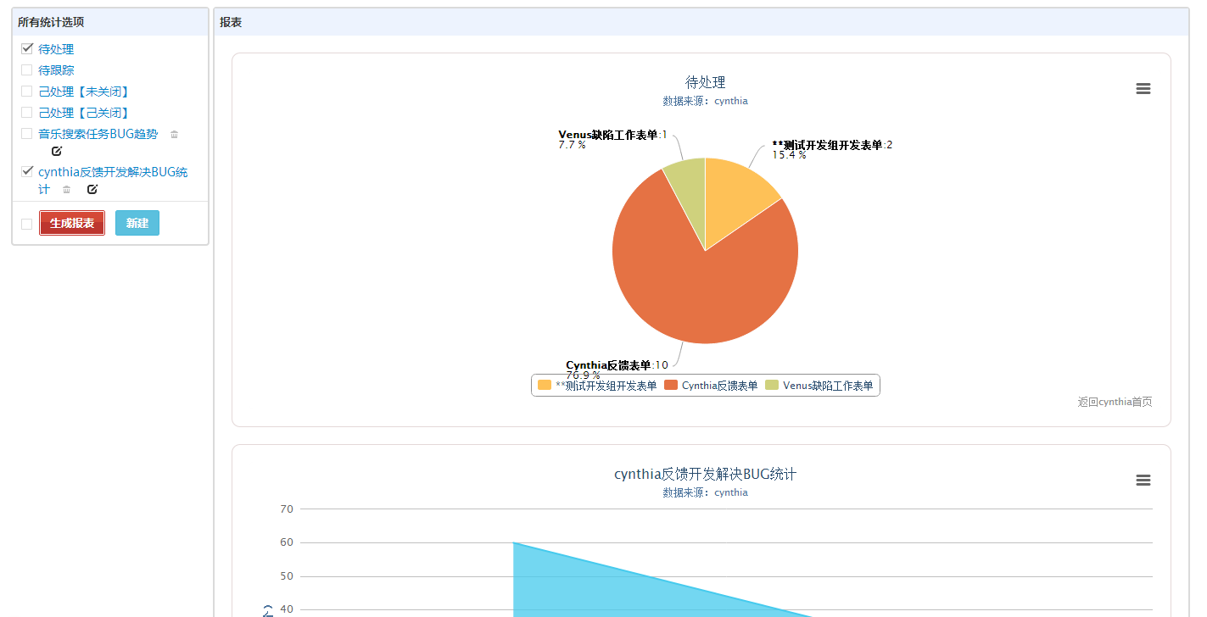1207x617 pixels.
Task: Edit the cynthia反馈开发解决BUG统计 entry (pencil icon)
Action: [92, 189]
